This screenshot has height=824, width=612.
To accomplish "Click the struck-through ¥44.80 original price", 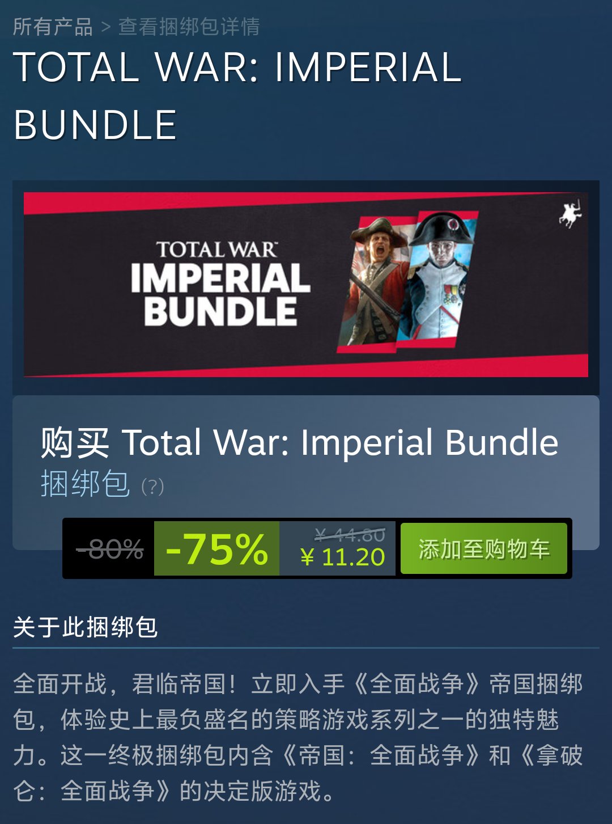I will 350,534.
